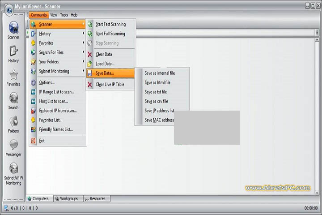
Task: Click the Favorites List star icon
Action: pos(33,120)
